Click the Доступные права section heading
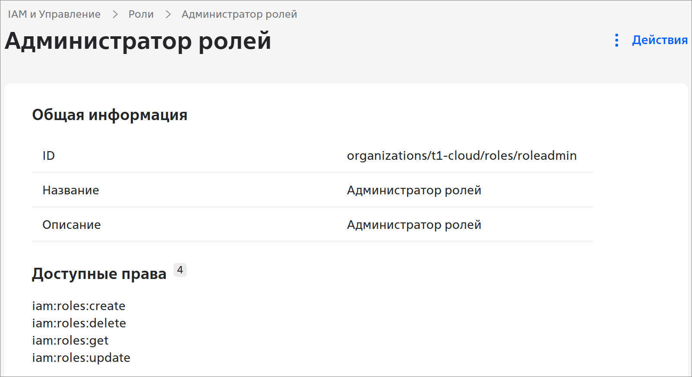Screen dimensions: 692x377 pos(99,274)
